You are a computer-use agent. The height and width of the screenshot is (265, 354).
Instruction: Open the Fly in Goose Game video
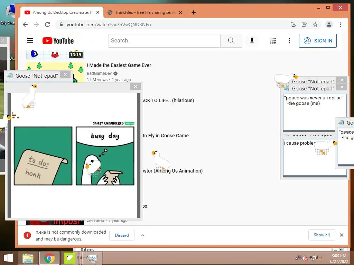click(x=166, y=136)
